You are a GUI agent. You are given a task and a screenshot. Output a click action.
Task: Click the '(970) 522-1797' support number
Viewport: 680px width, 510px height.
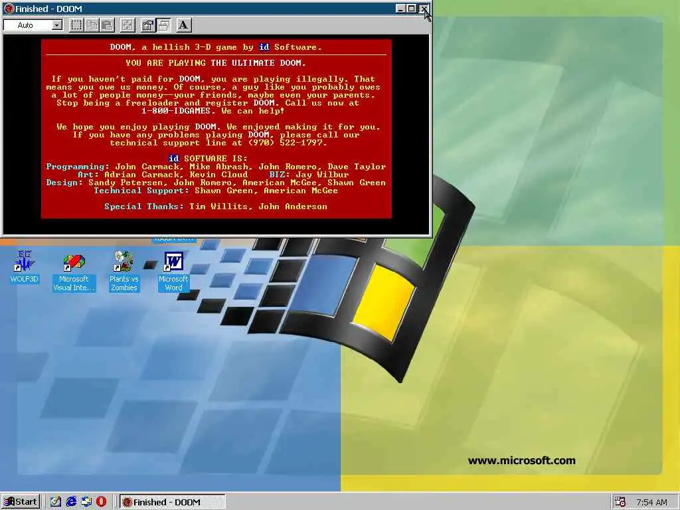pyautogui.click(x=287, y=143)
